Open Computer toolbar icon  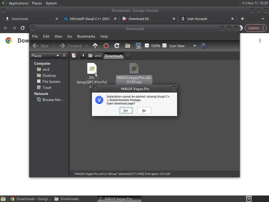pyautogui.click(x=138, y=46)
